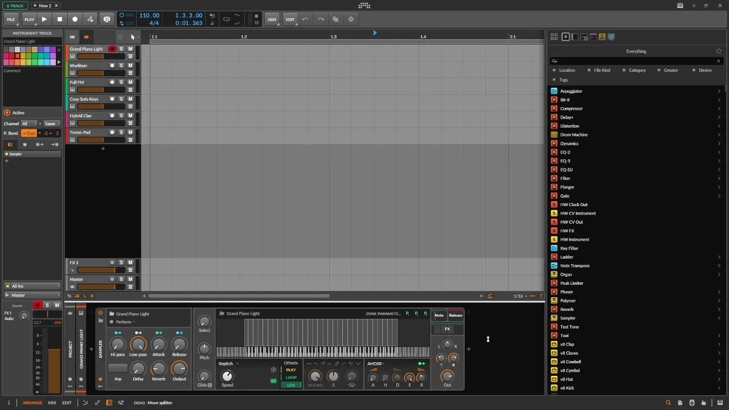
Task: Open the PLAY menu dropdown
Action: (x=29, y=19)
